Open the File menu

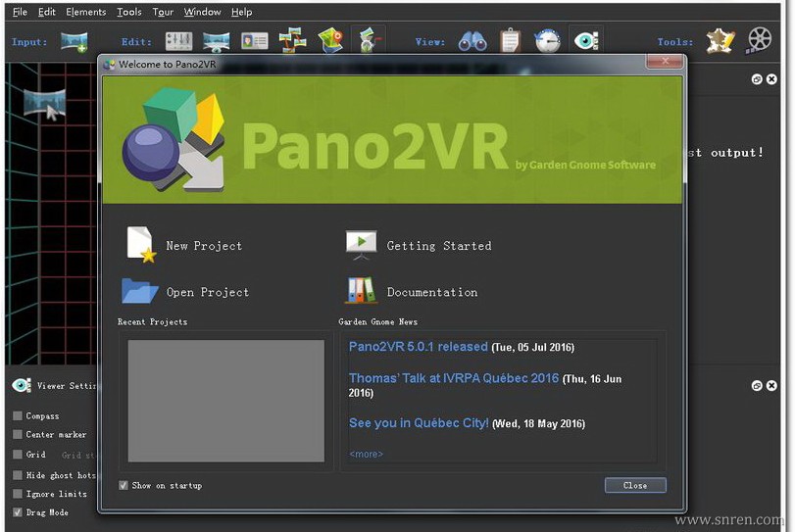click(20, 12)
